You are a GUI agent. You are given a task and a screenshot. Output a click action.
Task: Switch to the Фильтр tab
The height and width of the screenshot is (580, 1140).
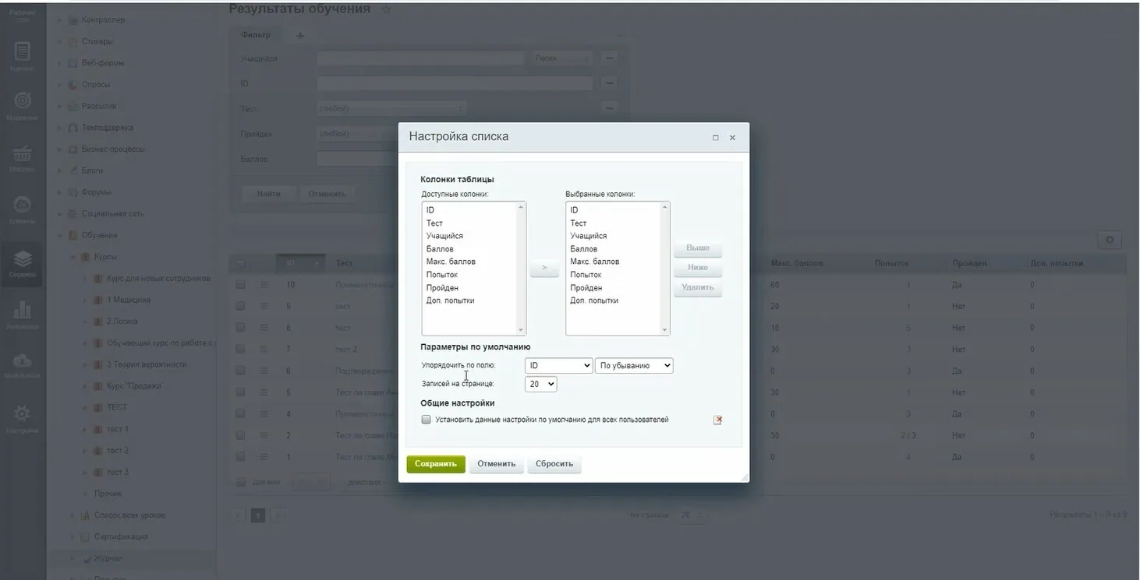(x=256, y=35)
